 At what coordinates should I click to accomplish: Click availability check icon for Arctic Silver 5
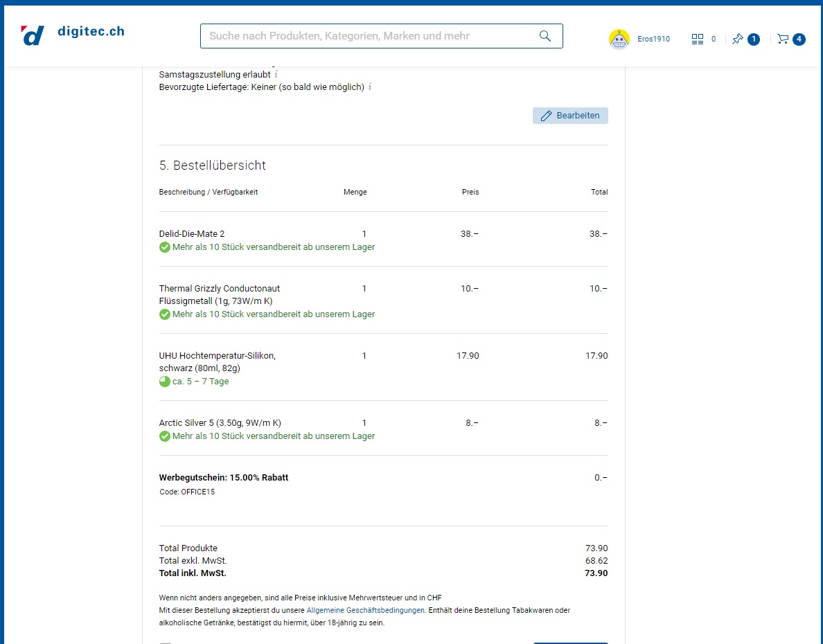tap(164, 436)
